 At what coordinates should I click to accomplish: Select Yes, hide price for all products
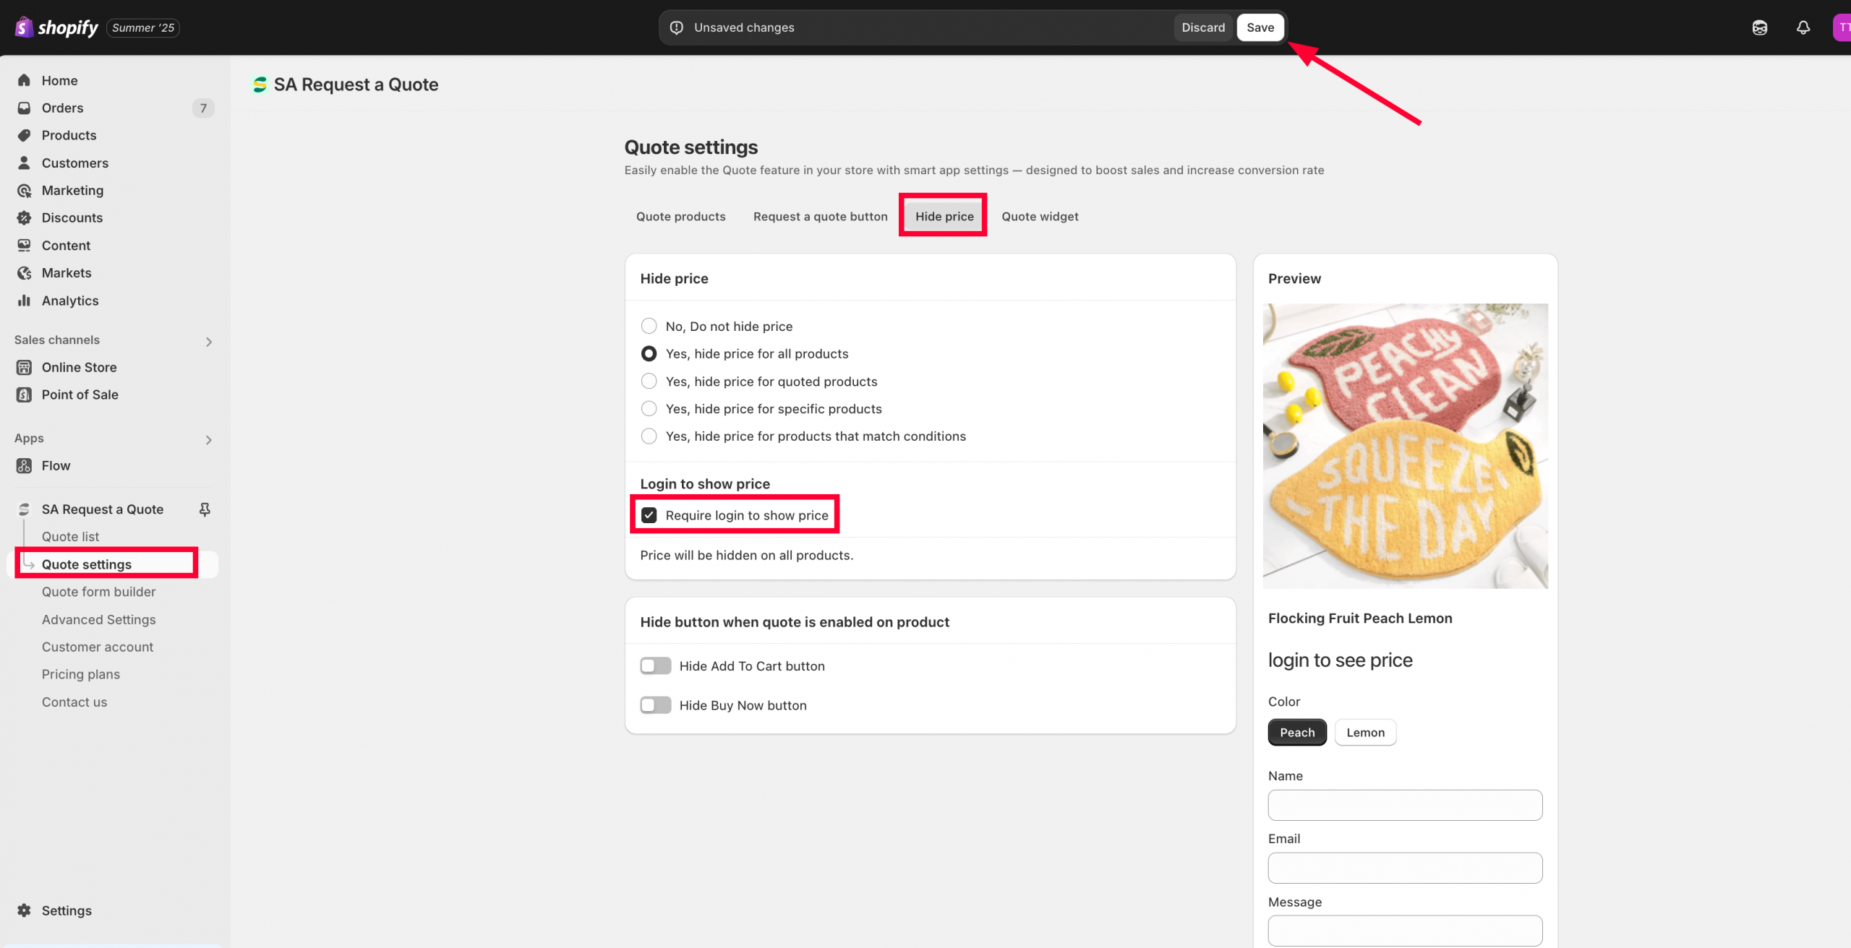pyautogui.click(x=649, y=353)
